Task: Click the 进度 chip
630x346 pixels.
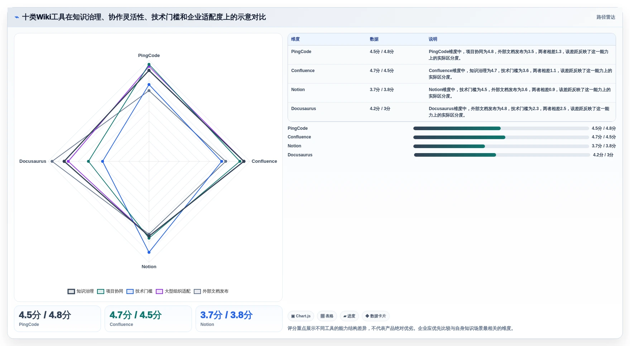Action: coord(349,316)
